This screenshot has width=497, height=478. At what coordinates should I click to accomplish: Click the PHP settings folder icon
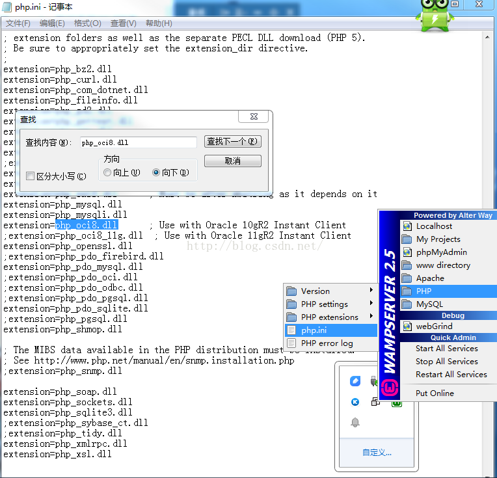pos(291,304)
